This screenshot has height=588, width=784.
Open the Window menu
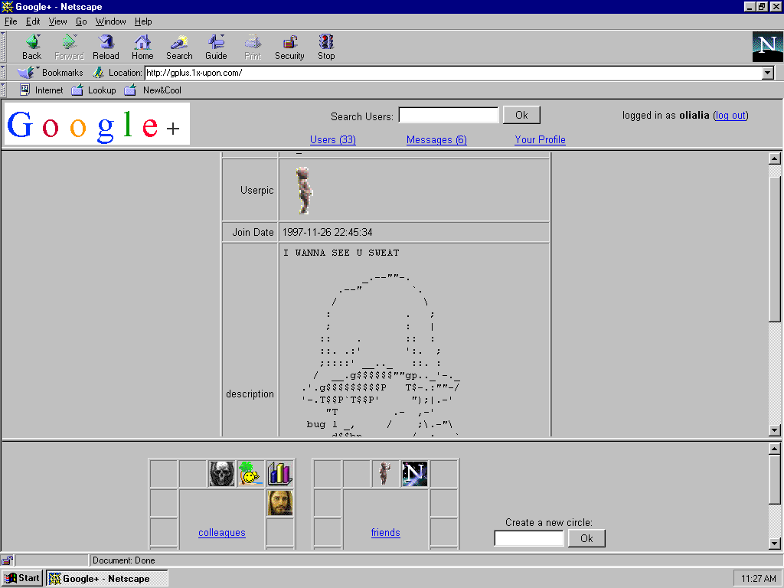pos(110,21)
